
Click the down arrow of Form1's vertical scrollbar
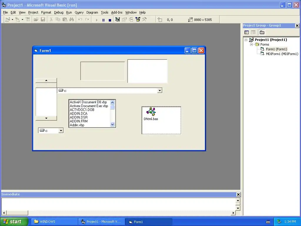point(46,118)
